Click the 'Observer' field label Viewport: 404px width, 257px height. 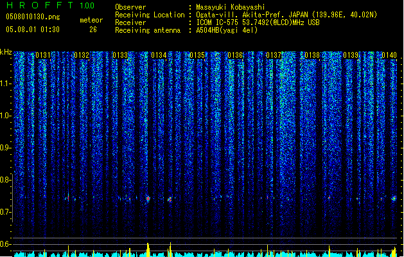pyautogui.click(x=130, y=7)
